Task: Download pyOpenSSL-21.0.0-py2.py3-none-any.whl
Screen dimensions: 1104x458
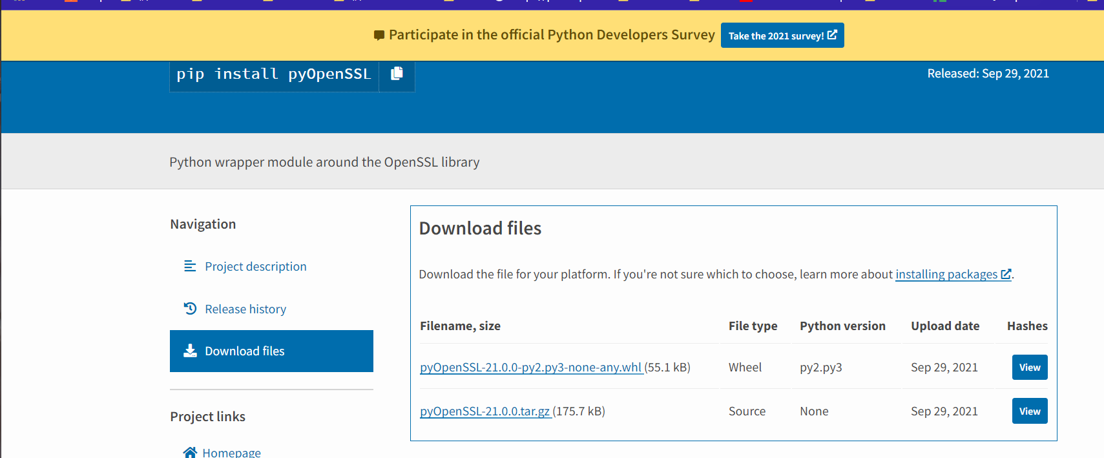Action: point(530,368)
